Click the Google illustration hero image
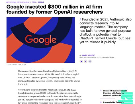This screenshot has height=104, width=135. tap(41, 40)
